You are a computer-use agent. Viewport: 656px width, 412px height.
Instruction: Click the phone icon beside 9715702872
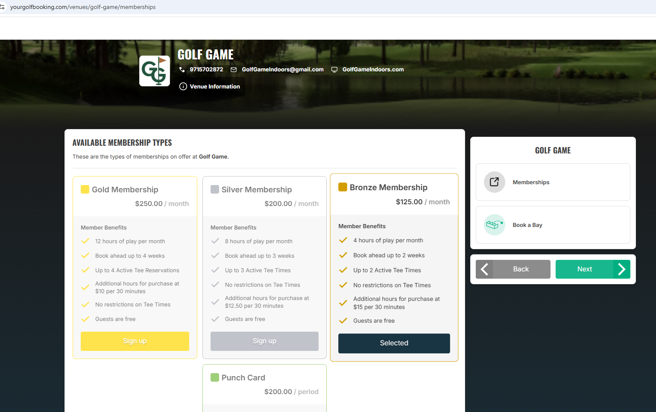(x=182, y=70)
